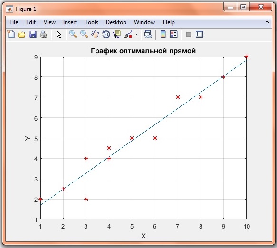
Task: Show plot tools and dock figure
Action: tap(200, 34)
